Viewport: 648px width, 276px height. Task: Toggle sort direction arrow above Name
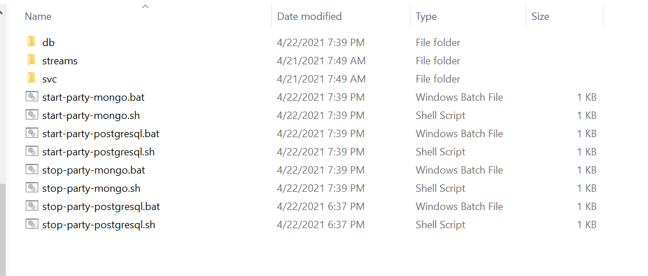[145, 6]
